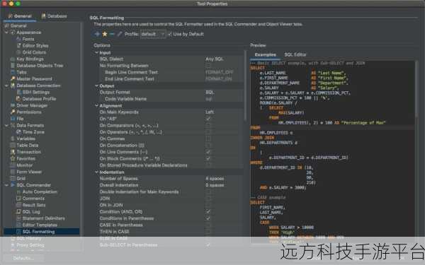425x265 pixels.
Task: Click the SSH Settings icon
Action: pos(18,92)
